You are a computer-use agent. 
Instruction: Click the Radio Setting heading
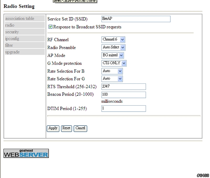(19, 6)
